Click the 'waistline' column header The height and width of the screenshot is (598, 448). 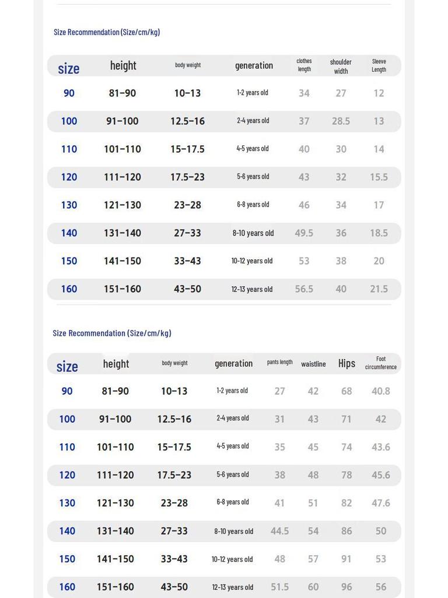click(313, 364)
